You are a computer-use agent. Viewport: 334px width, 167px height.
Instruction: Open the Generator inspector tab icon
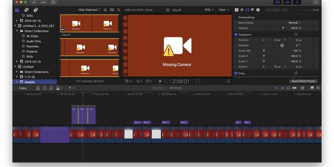coord(242,10)
